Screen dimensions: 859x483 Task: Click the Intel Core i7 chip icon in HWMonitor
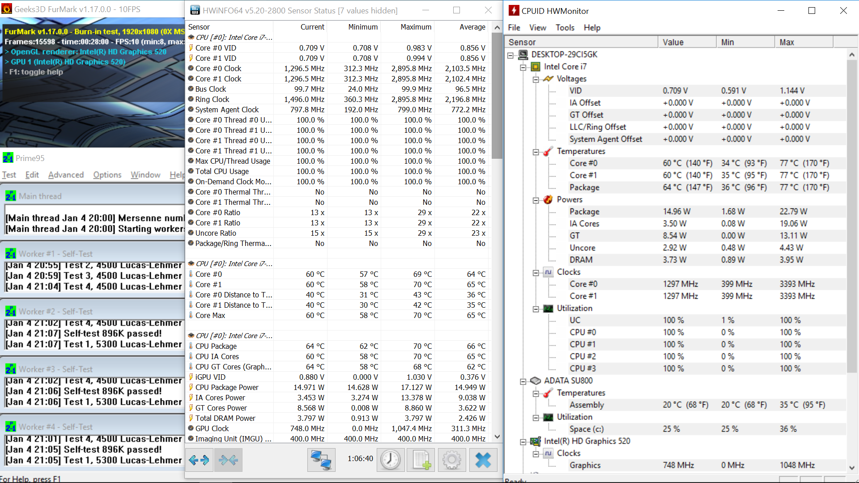[536, 67]
